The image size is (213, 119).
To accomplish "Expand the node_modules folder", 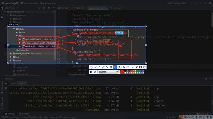I will tap(11, 54).
